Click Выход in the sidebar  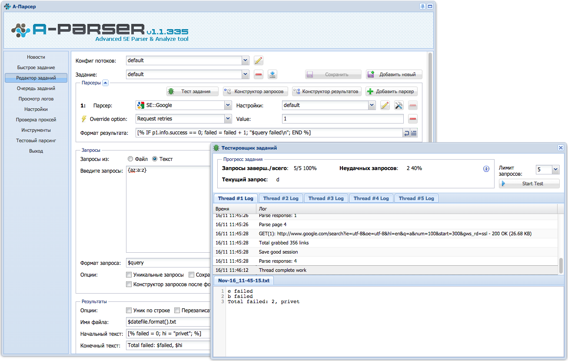[x=36, y=151]
